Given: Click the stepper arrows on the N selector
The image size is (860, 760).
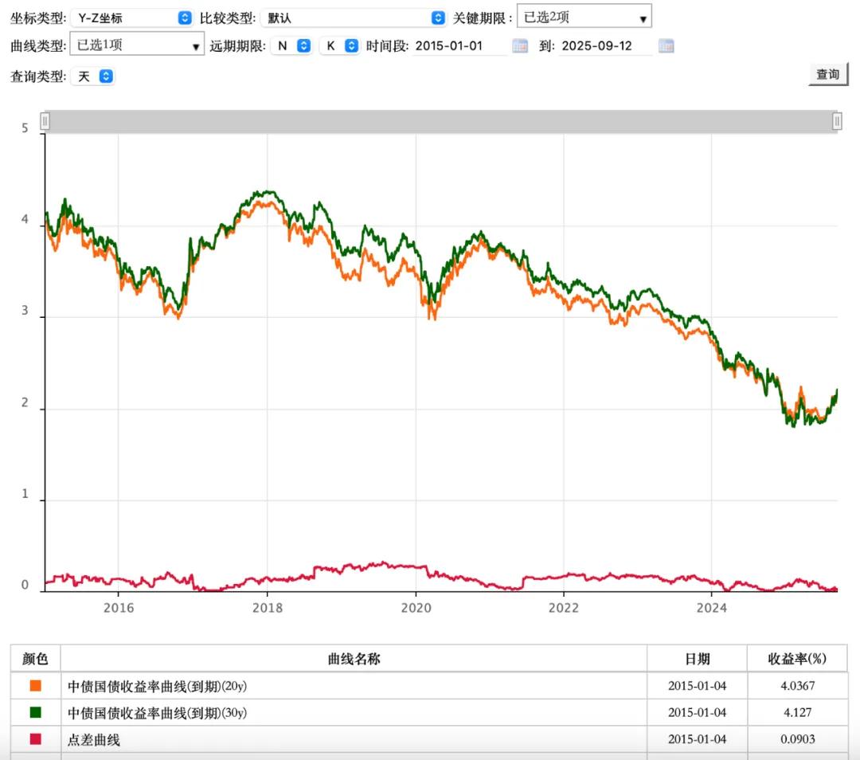Looking at the screenshot, I should [303, 45].
